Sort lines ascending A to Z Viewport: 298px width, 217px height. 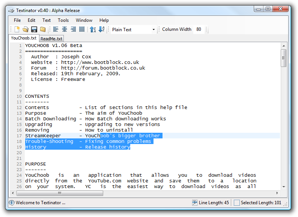coord(93,29)
